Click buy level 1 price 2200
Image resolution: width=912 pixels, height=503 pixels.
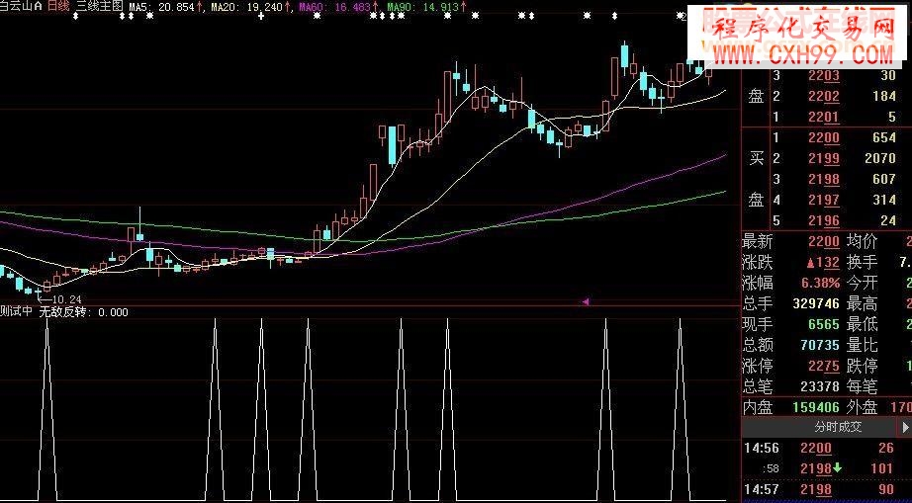(x=823, y=138)
